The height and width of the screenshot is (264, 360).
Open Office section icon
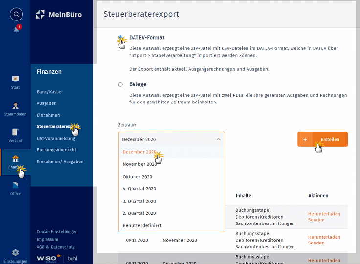[x=15, y=185]
